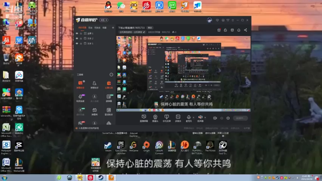
Task: Open the Epic Games Launcher desktop shortcut
Action: (x=121, y=148)
